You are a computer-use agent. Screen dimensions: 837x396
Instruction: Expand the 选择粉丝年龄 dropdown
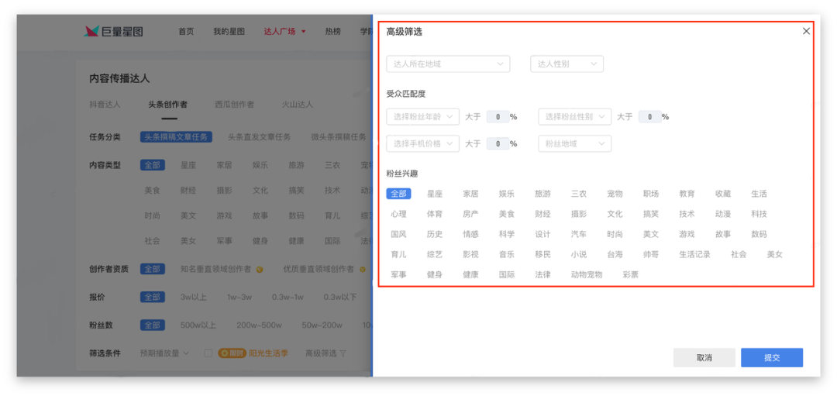tap(423, 117)
